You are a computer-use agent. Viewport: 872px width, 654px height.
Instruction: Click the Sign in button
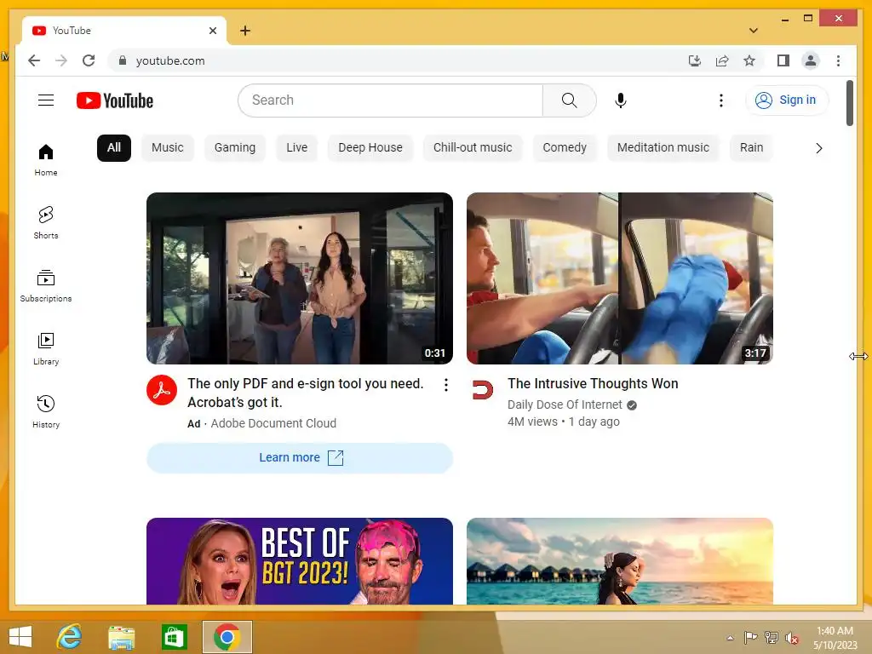click(786, 100)
